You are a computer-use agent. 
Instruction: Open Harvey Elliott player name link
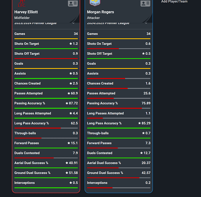tap(26, 12)
